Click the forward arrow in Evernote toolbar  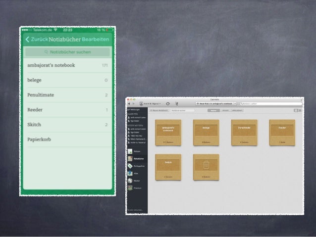tap(133, 104)
